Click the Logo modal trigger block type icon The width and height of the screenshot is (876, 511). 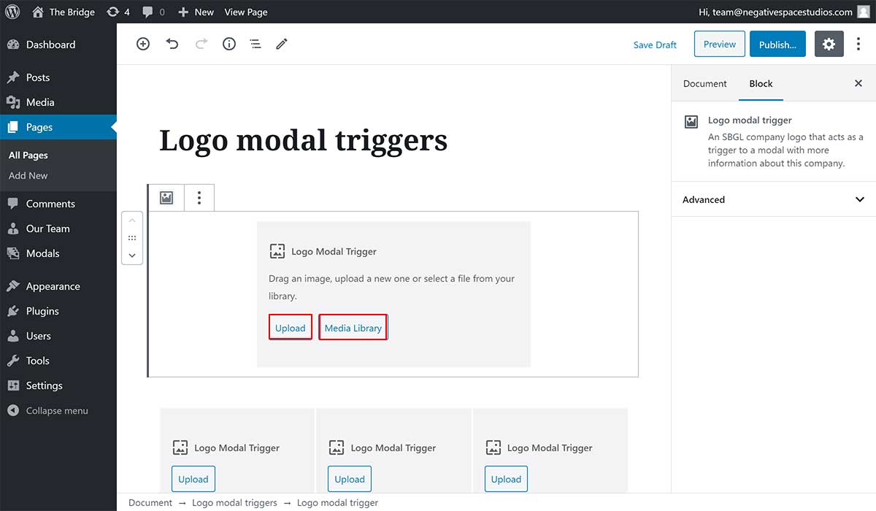(x=166, y=198)
